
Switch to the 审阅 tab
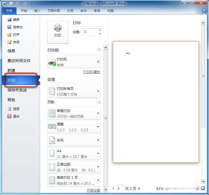97,11
